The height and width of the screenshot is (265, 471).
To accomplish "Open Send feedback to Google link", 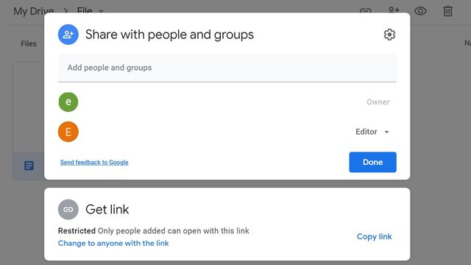I will [94, 162].
